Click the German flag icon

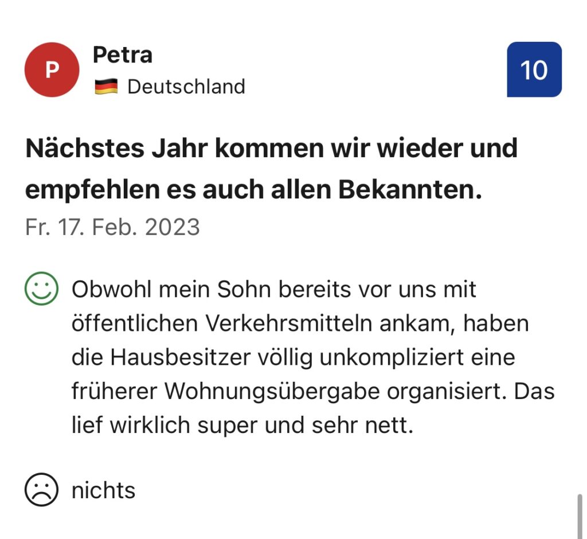(x=105, y=87)
